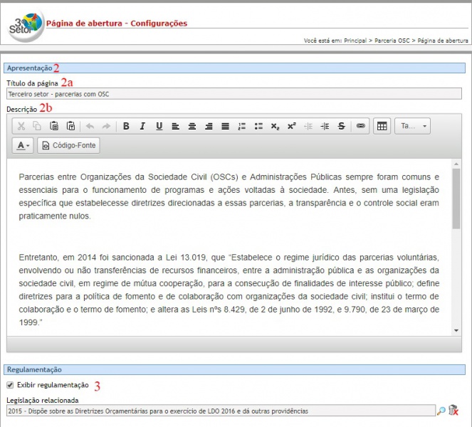
Task: Align text to the right
Action: [x=209, y=126]
